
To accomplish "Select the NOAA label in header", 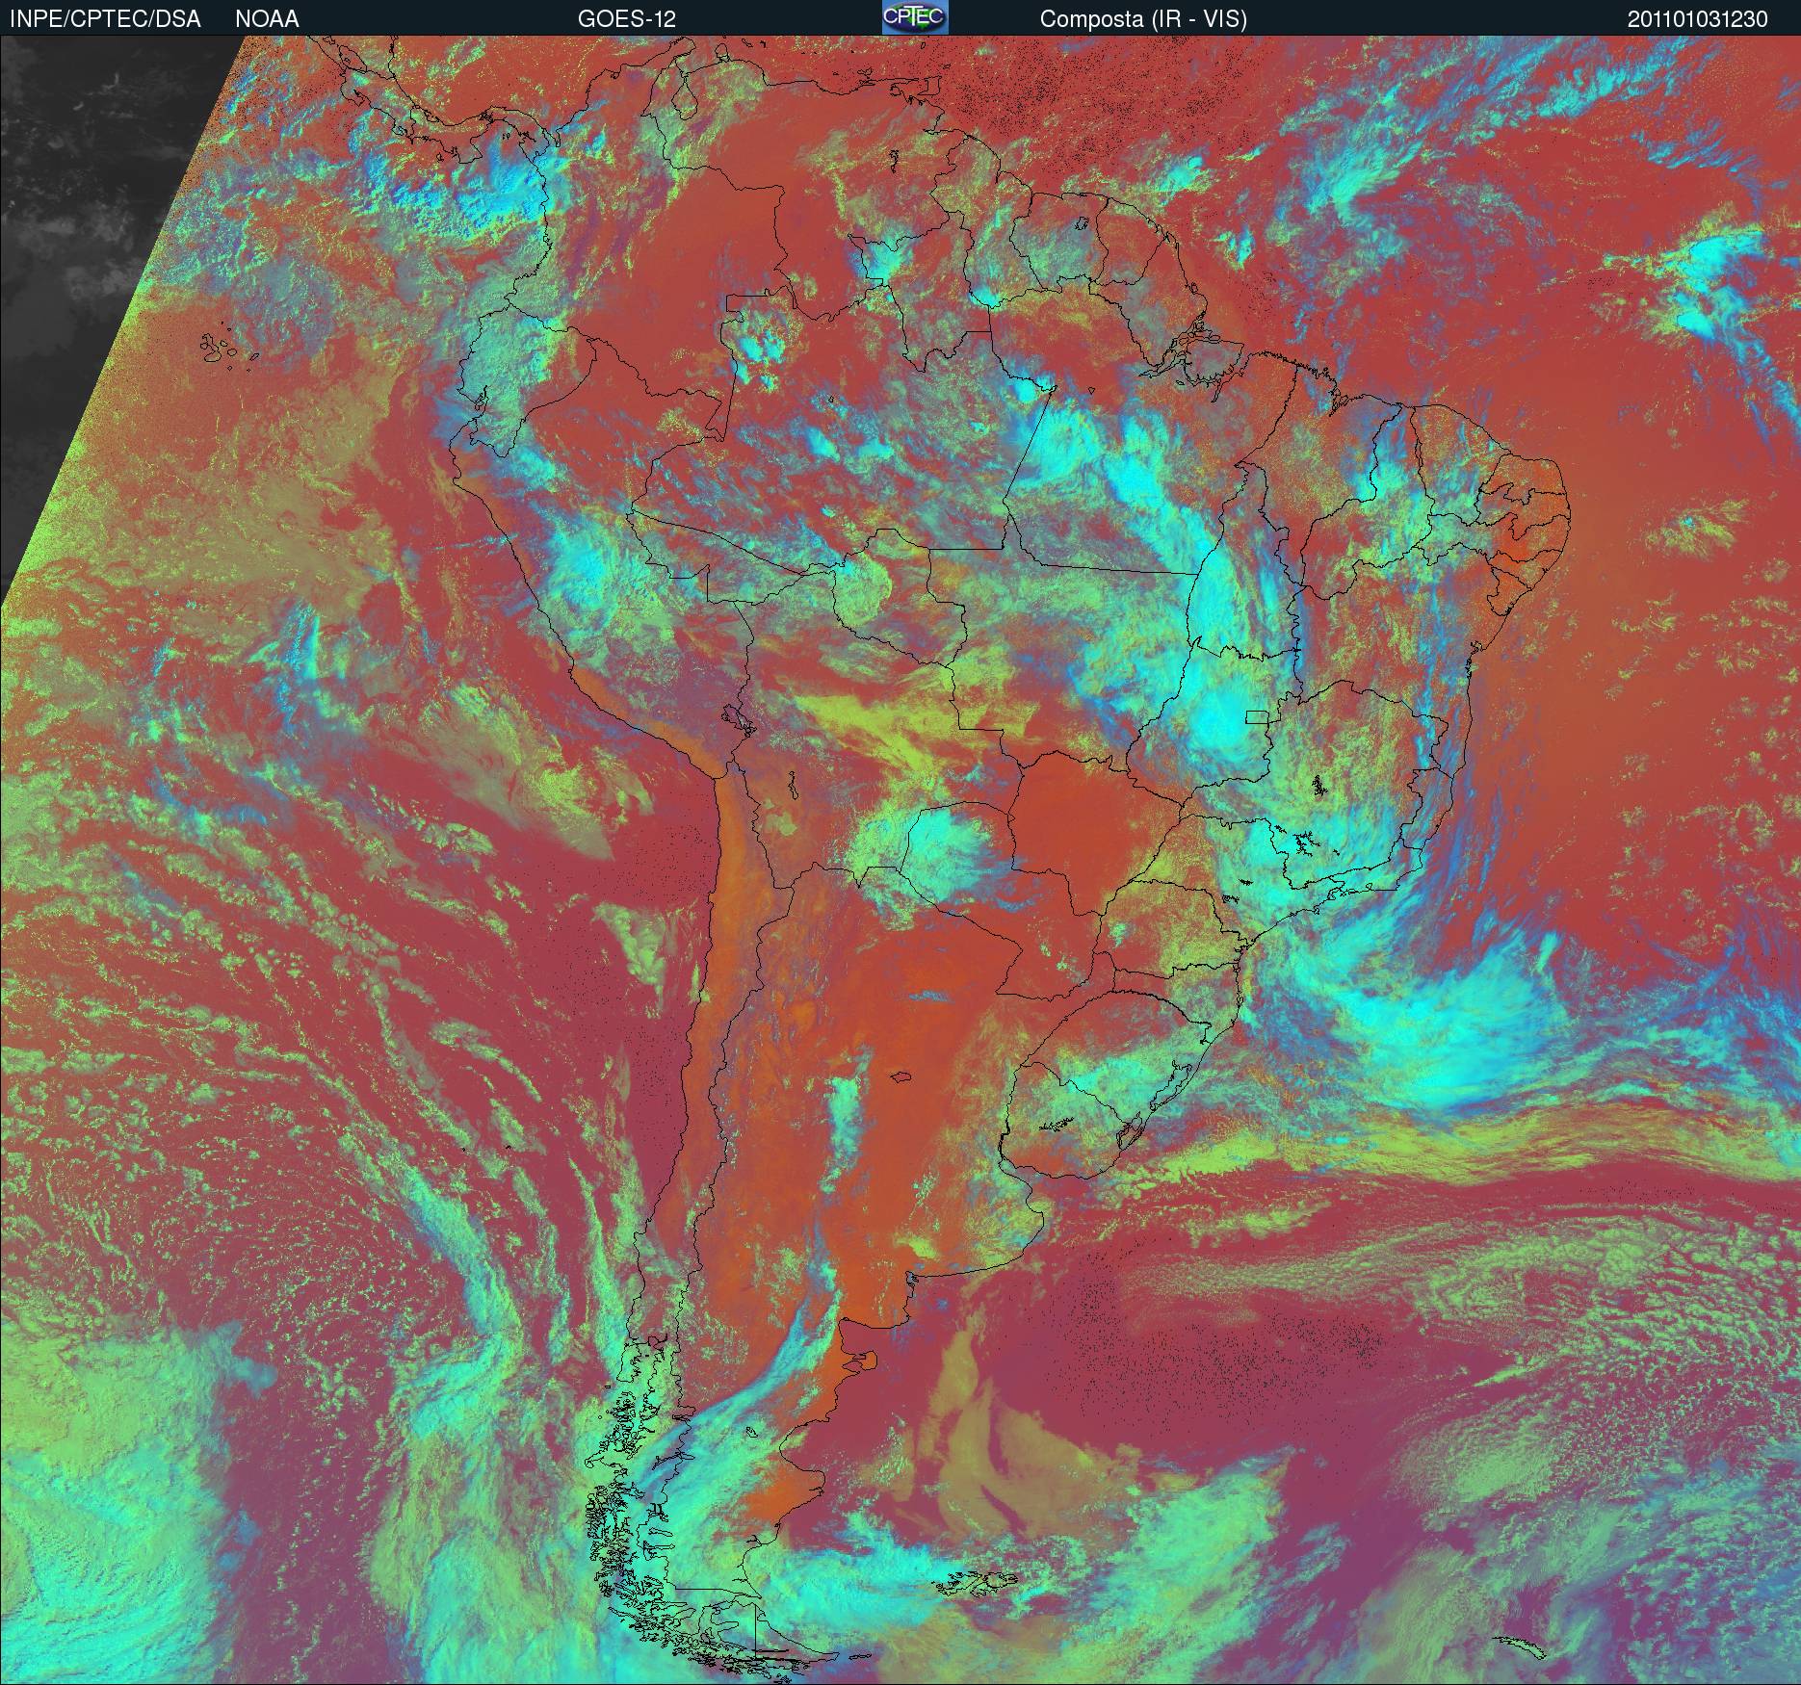I will (x=267, y=19).
